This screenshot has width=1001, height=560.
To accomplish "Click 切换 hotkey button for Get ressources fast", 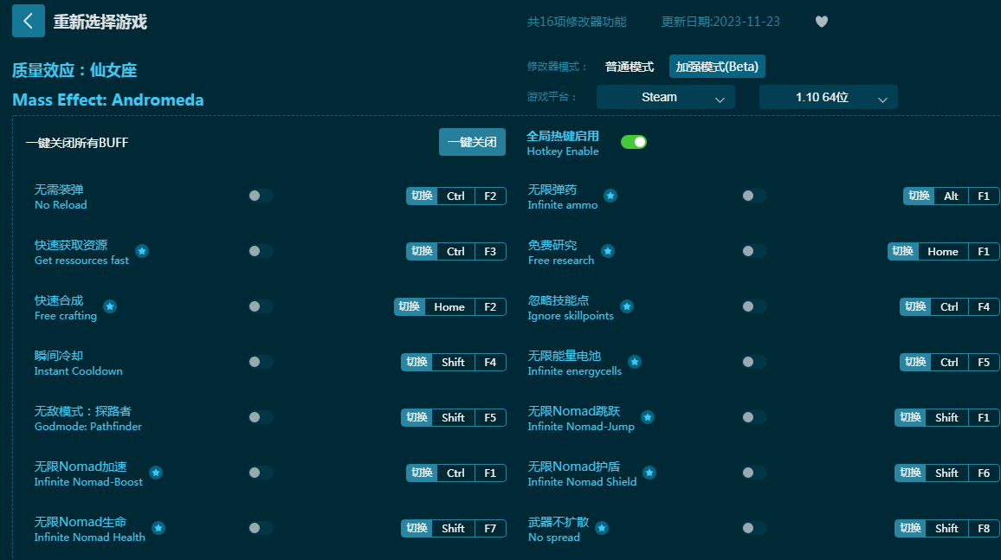I will (422, 251).
